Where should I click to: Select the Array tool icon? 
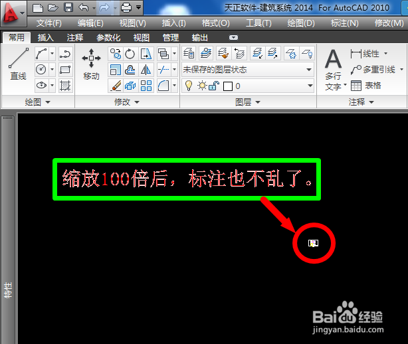click(146, 85)
